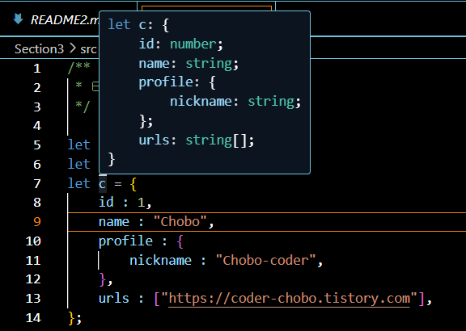Click the name property on line 9
This screenshot has height=331, width=466.
[x=114, y=221]
